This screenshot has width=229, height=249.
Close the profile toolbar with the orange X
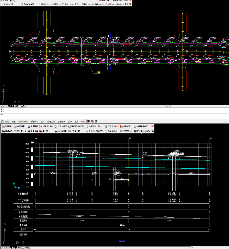tap(152, 126)
